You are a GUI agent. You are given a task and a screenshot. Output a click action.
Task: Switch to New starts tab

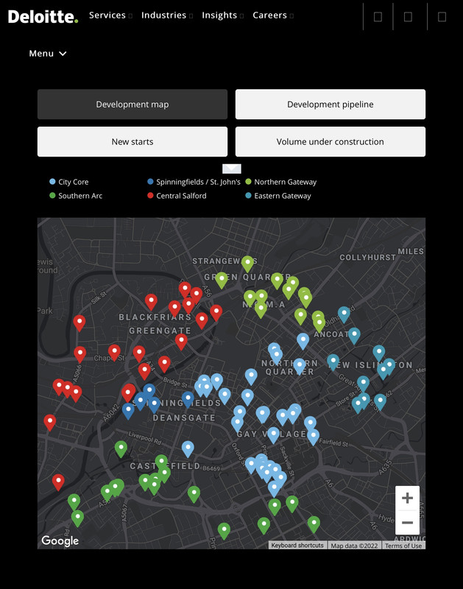click(132, 141)
